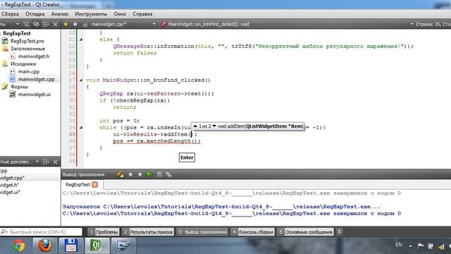
Task: Open the Инструменты menu
Action: coord(91,14)
